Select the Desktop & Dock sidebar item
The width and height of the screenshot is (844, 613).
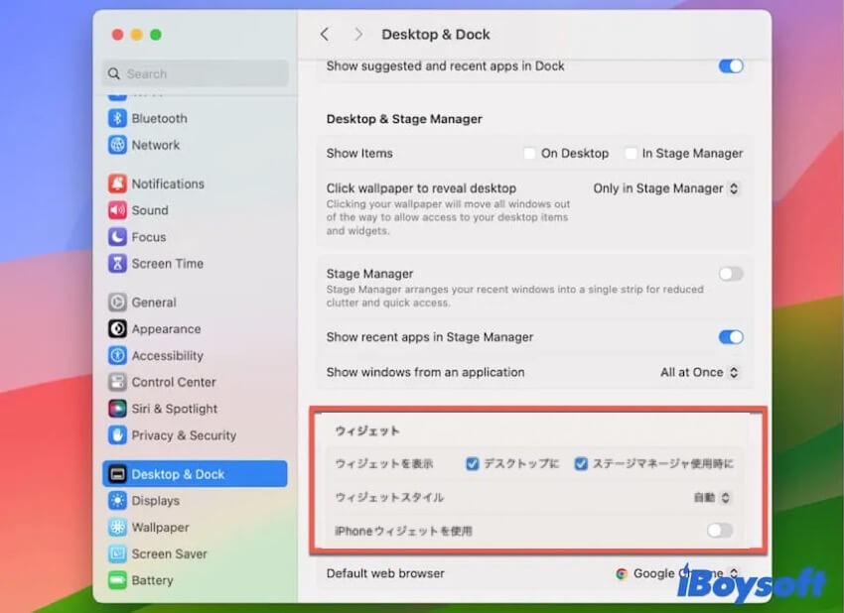pos(195,474)
